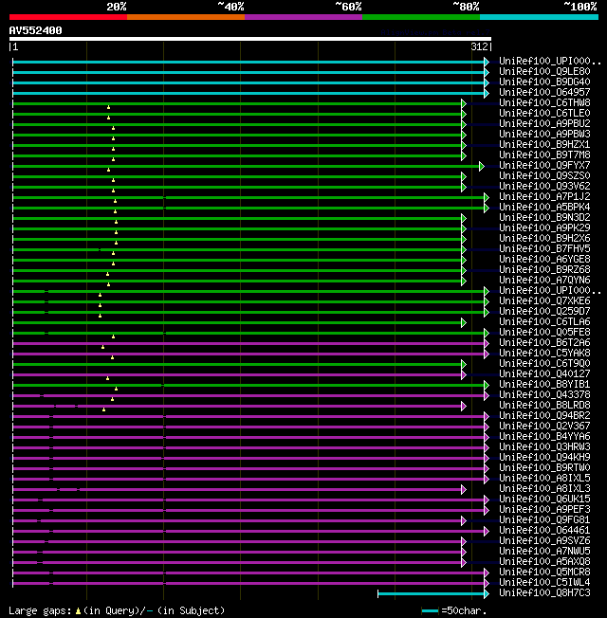Select the UniRef100_Q94BR2 hit label
Screen dimensions: 607x618
point(544,415)
